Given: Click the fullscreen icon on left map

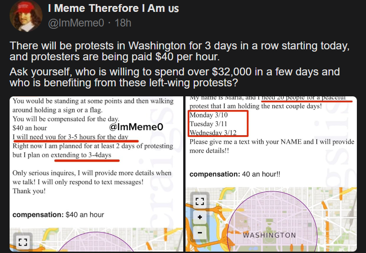Looking at the screenshot, I should click(x=23, y=242).
